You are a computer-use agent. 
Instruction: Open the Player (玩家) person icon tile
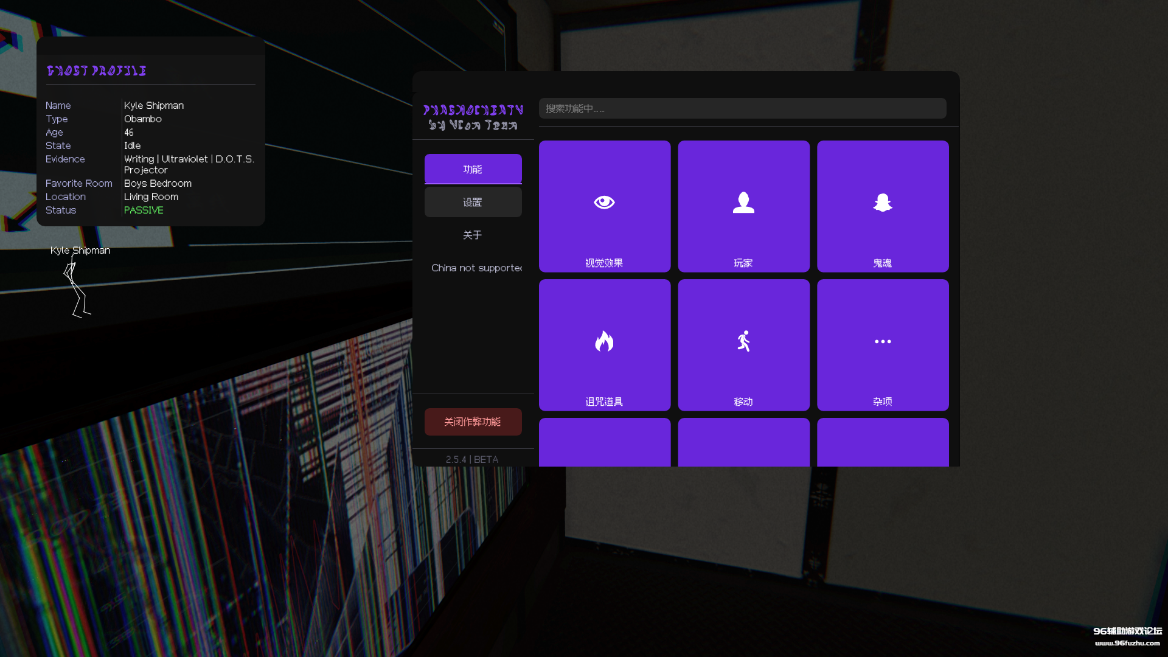[x=743, y=206]
